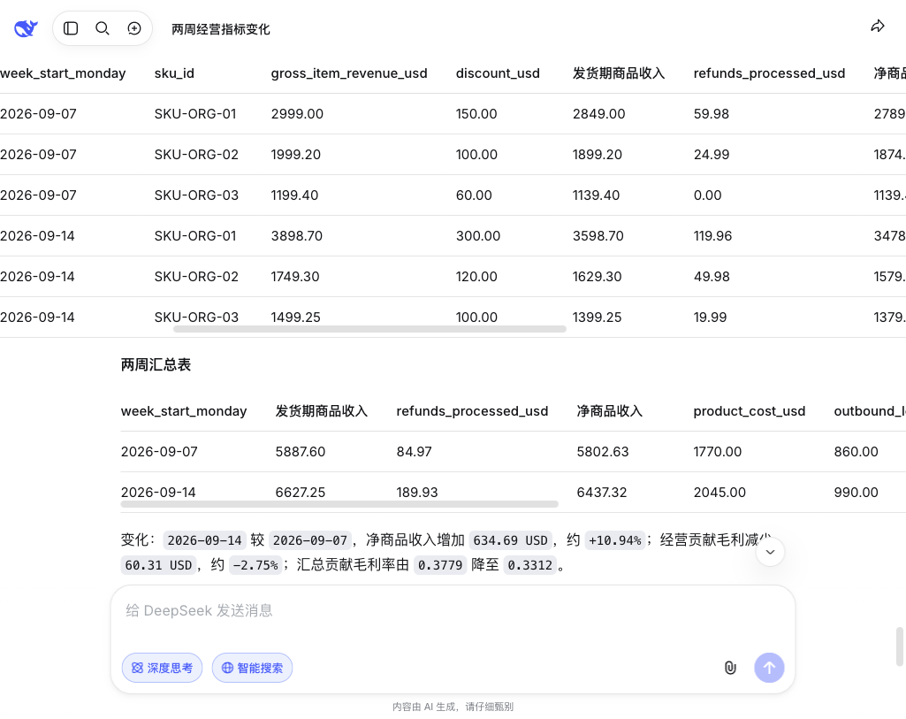The width and height of the screenshot is (906, 719).
Task: Click the refund value 119.96
Action: (x=712, y=236)
